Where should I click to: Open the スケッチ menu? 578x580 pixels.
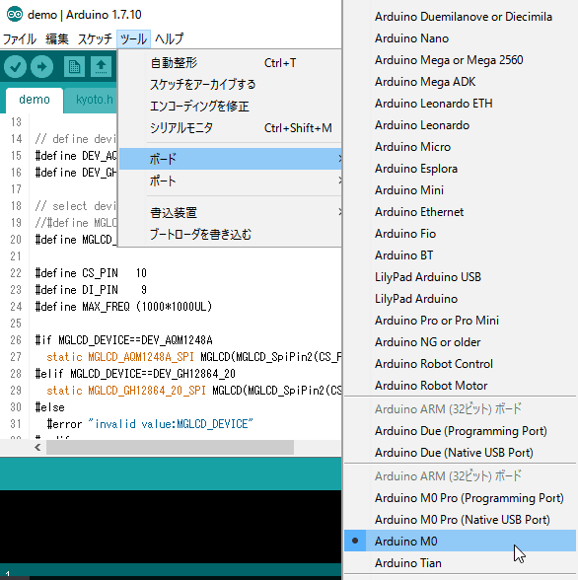click(95, 38)
